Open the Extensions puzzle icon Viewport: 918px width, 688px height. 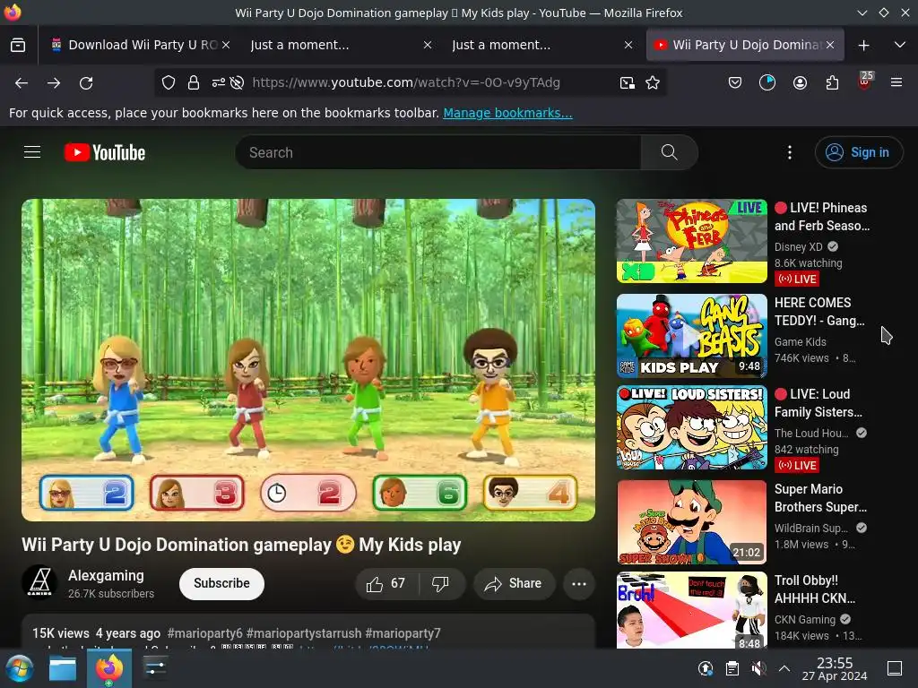[x=832, y=83]
